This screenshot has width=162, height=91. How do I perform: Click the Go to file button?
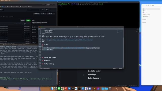click(23, 20)
